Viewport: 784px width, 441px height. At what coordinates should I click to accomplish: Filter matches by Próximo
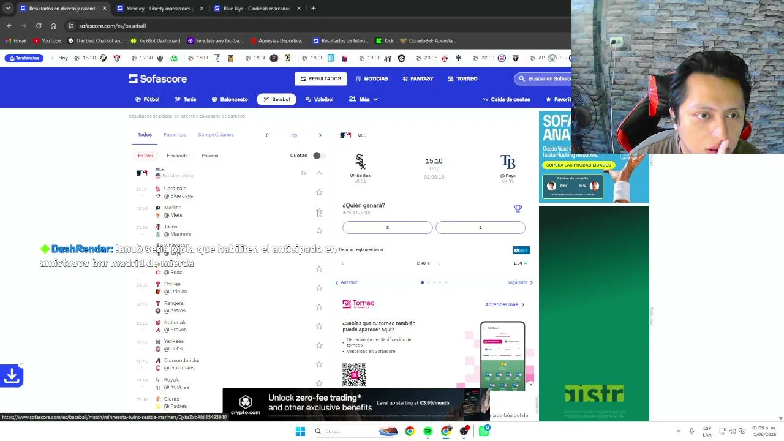(x=209, y=156)
